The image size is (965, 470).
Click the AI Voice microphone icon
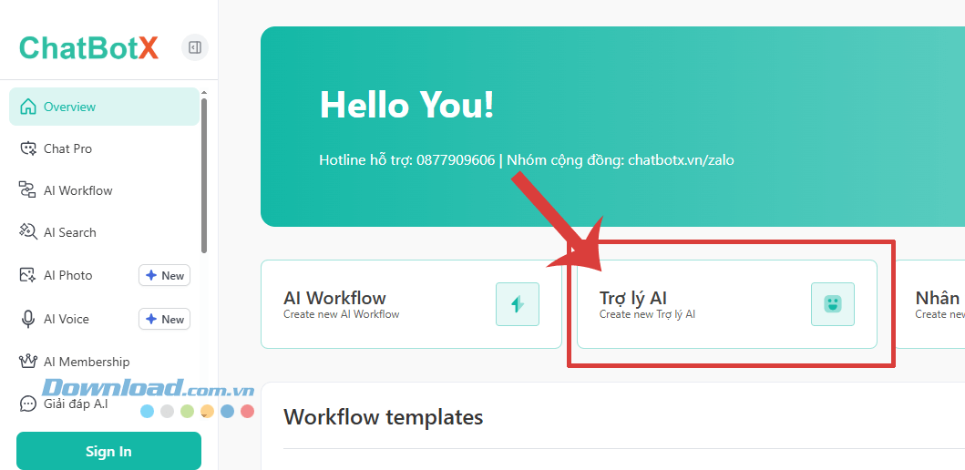pos(28,319)
